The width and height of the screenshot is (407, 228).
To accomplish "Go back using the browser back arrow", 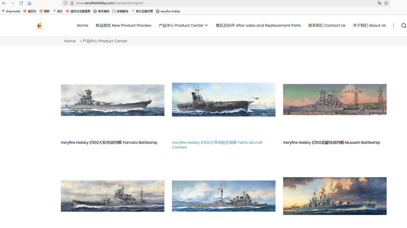I will coord(4,3).
